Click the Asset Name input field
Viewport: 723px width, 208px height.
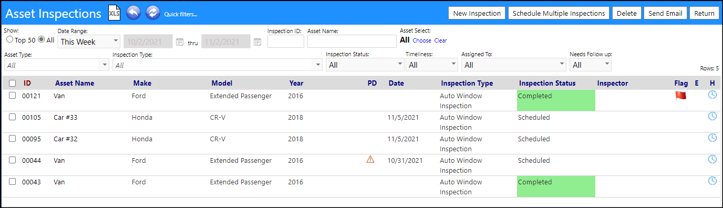352,41
